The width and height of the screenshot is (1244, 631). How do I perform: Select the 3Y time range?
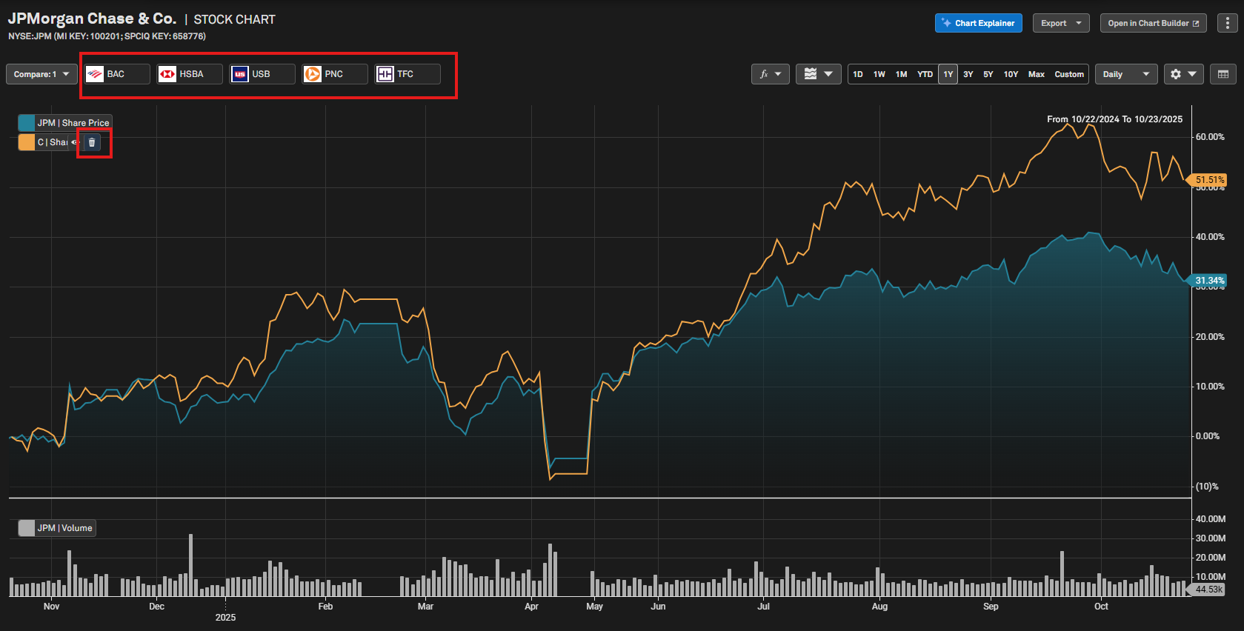click(x=968, y=74)
